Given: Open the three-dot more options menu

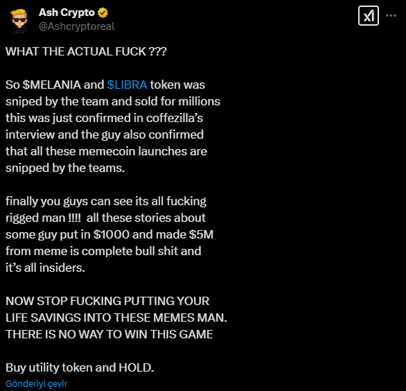Looking at the screenshot, I should (x=391, y=16).
